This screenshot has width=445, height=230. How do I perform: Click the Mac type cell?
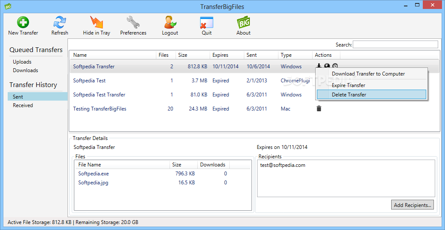(x=286, y=109)
